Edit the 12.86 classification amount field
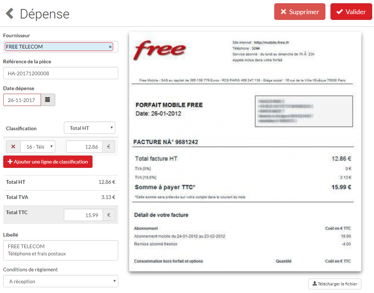Image resolution: width=374 pixels, height=293 pixels. pyautogui.click(x=85, y=147)
